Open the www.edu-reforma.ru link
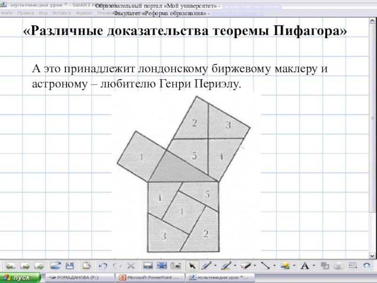The height and width of the screenshot is (283, 377). click(238, 13)
